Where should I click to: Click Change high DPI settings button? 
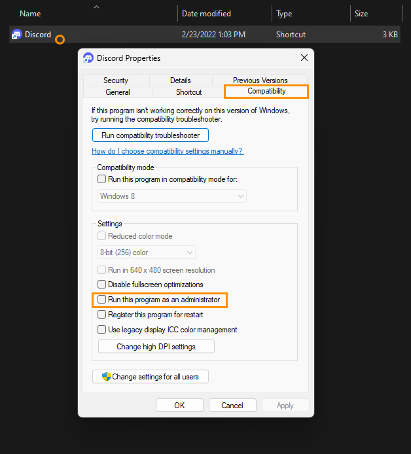[x=156, y=347]
